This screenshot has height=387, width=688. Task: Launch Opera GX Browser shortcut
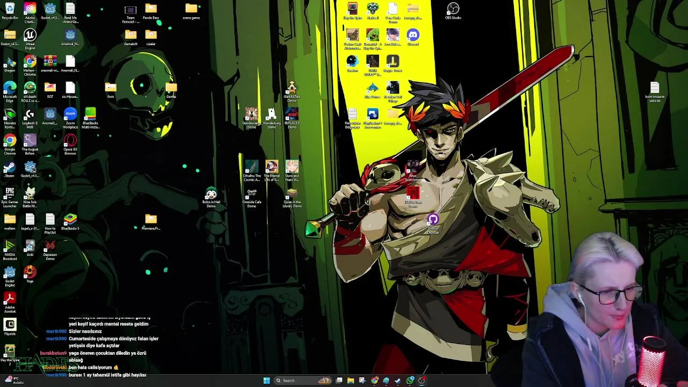(x=70, y=144)
